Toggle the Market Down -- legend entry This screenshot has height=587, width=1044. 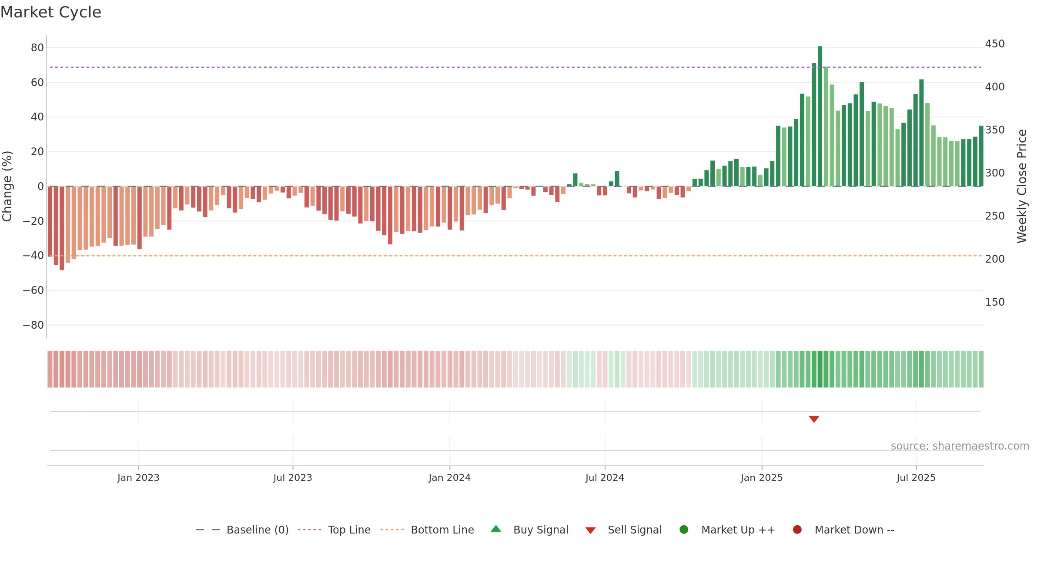(x=843, y=530)
